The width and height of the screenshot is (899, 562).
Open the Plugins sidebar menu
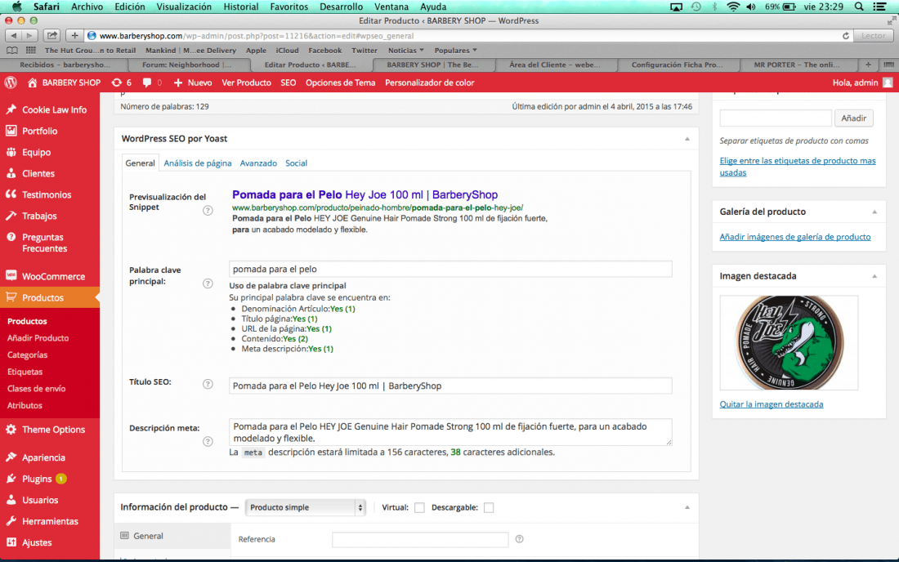point(37,479)
